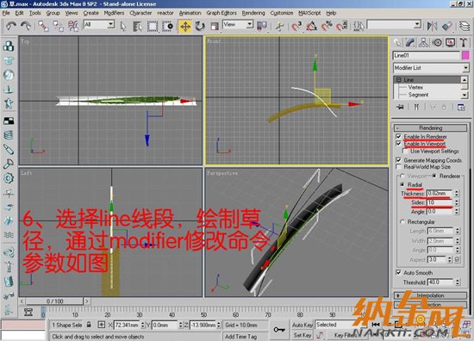
Task: Click the Auto Key button
Action: 302,325
